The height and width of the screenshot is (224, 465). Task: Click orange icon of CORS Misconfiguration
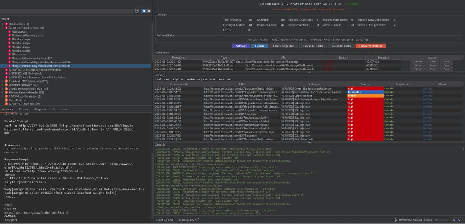6,96
